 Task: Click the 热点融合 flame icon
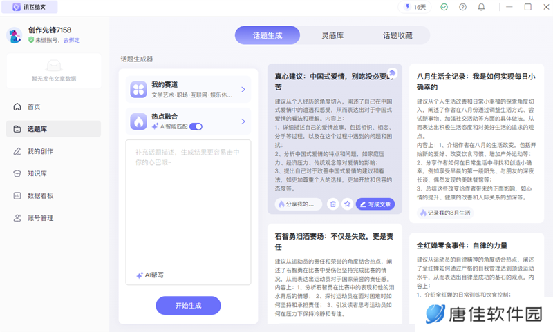point(139,121)
